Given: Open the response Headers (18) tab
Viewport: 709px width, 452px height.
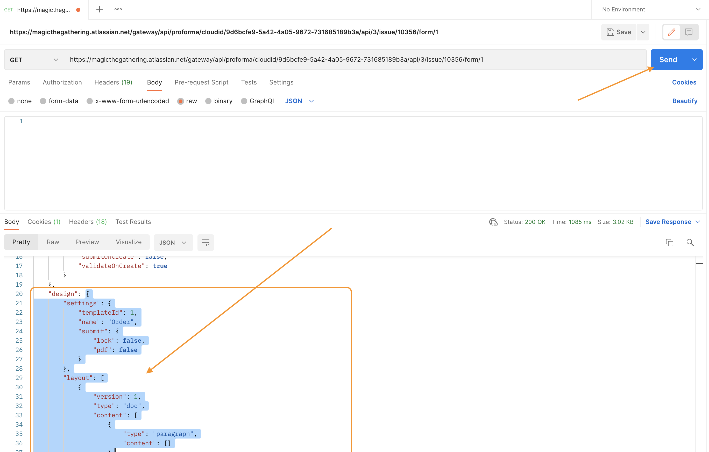Looking at the screenshot, I should click(x=88, y=222).
